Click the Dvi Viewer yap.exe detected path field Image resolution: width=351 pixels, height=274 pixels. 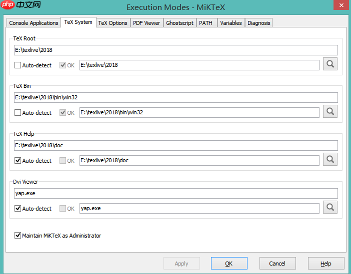pos(199,208)
